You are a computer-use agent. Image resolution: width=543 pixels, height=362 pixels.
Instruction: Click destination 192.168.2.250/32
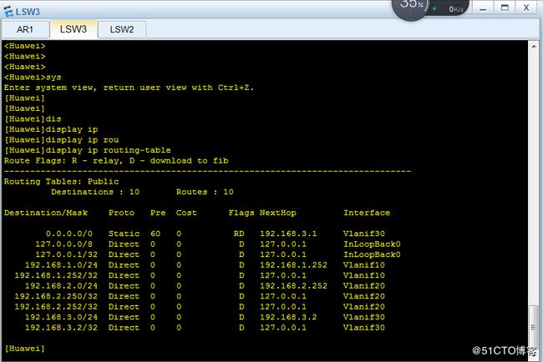pyautogui.click(x=56, y=296)
